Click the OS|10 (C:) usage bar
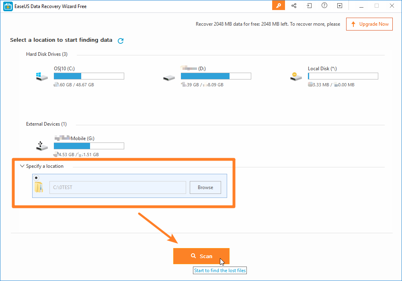The height and width of the screenshot is (281, 402). 89,76
